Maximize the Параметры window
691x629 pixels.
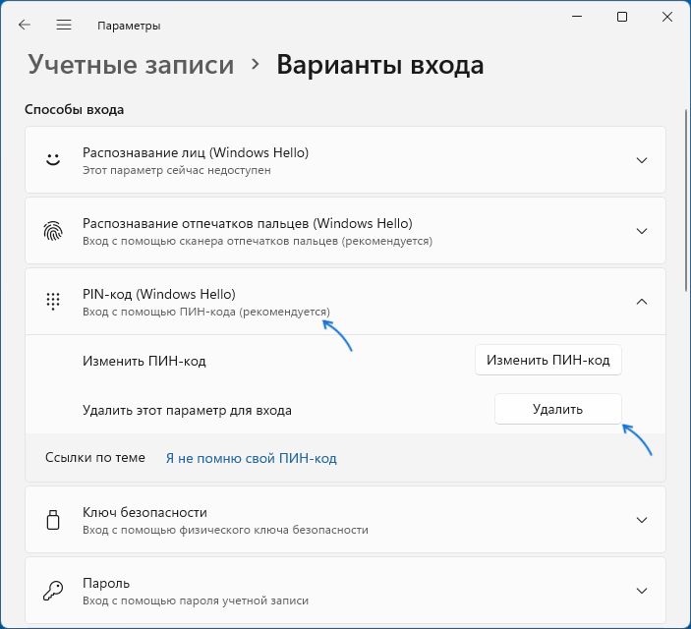pyautogui.click(x=622, y=17)
